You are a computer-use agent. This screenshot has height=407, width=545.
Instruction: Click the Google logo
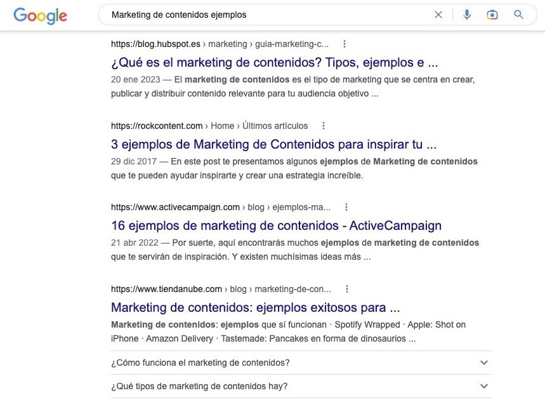coord(40,15)
